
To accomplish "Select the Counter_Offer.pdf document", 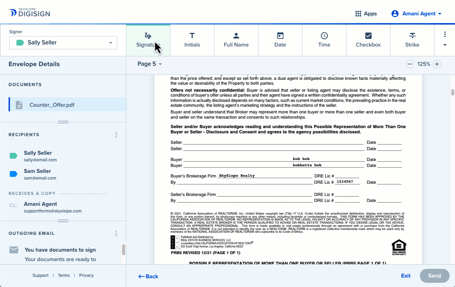I will (x=67, y=105).
